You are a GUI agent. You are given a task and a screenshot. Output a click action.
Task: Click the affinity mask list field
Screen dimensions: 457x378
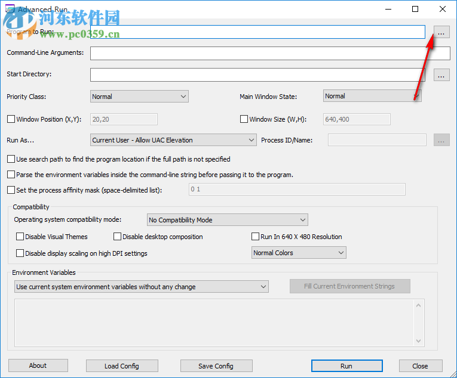point(297,189)
